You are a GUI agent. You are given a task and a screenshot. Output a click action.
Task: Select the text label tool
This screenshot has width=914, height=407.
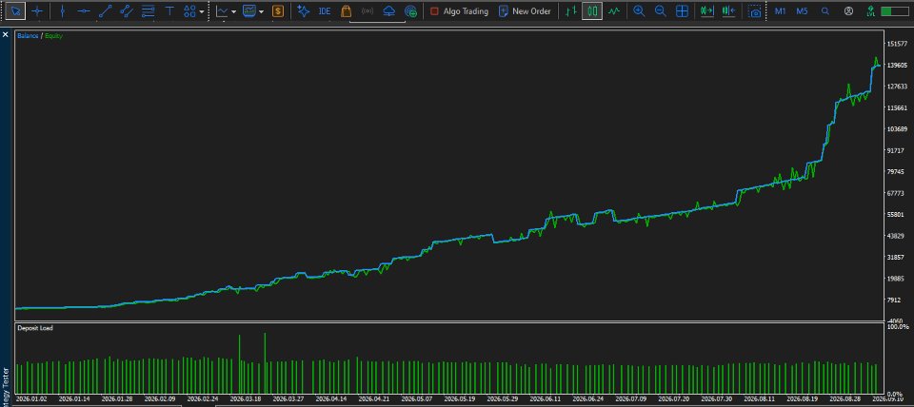point(169,11)
